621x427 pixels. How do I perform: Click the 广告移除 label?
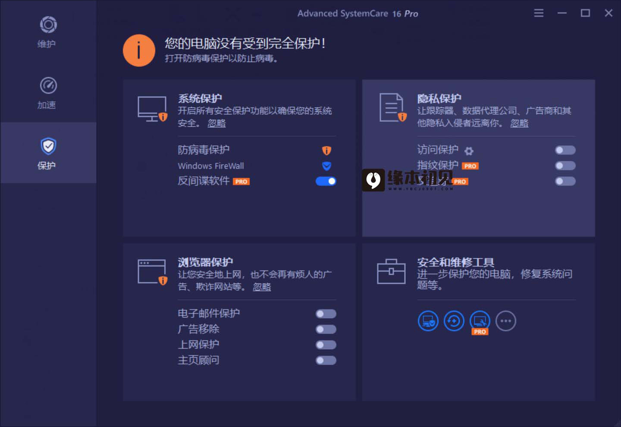point(198,329)
